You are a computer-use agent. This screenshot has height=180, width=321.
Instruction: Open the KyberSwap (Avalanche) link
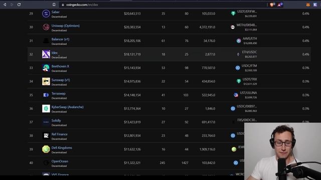tap(67, 107)
